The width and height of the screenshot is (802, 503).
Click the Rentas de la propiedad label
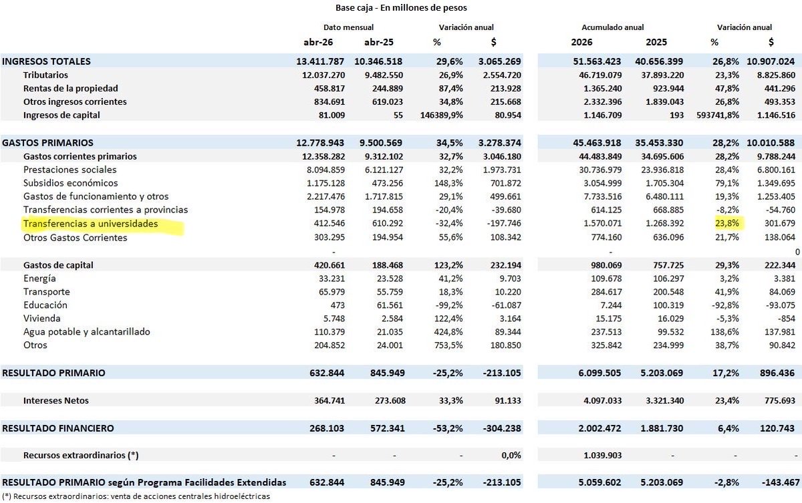70,88
